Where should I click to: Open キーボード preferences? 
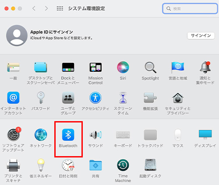click(123, 135)
